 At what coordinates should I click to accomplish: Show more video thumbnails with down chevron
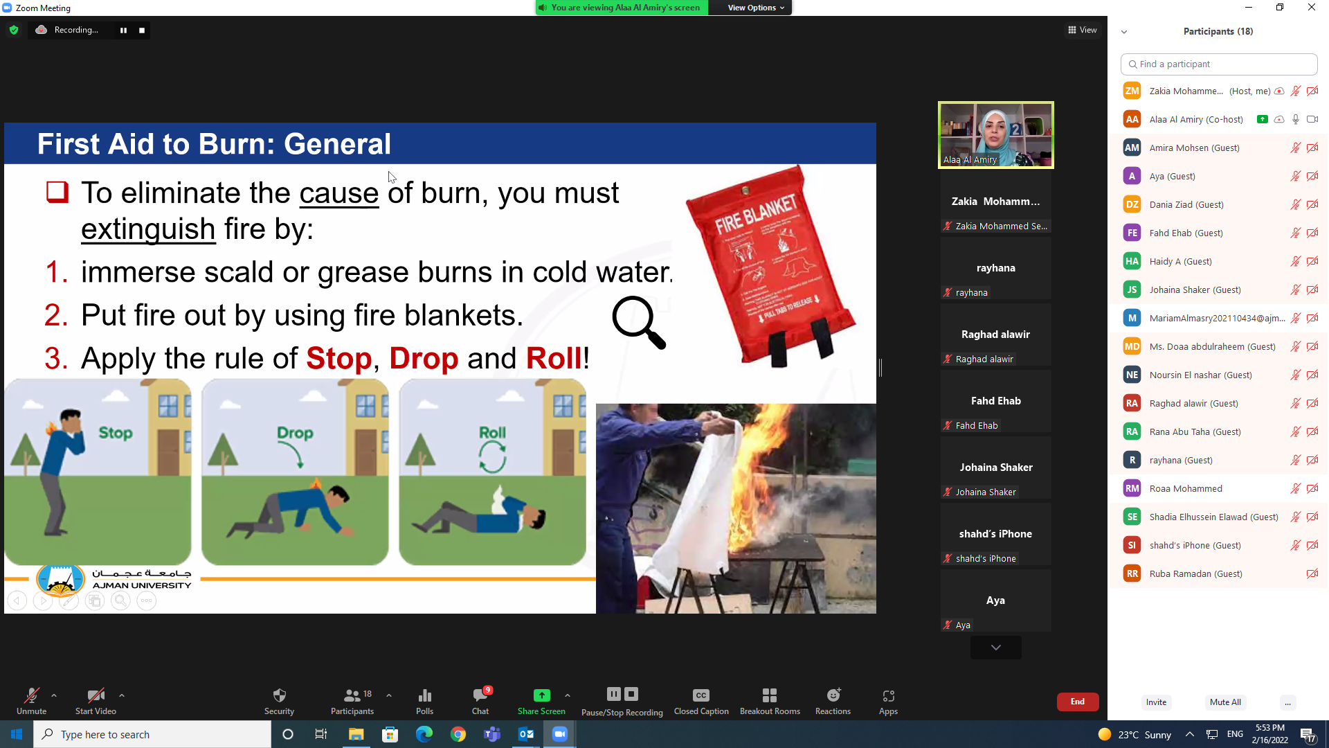point(995,647)
